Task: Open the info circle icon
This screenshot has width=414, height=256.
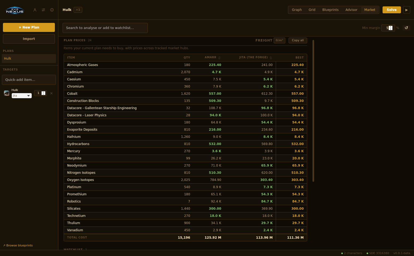Action: [x=52, y=10]
